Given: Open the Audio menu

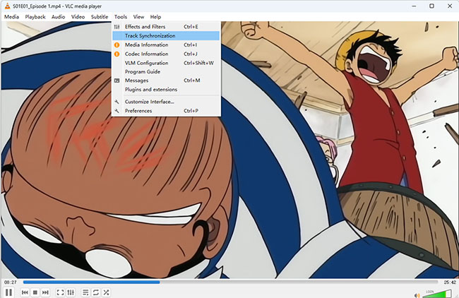Looking at the screenshot, I should point(58,17).
